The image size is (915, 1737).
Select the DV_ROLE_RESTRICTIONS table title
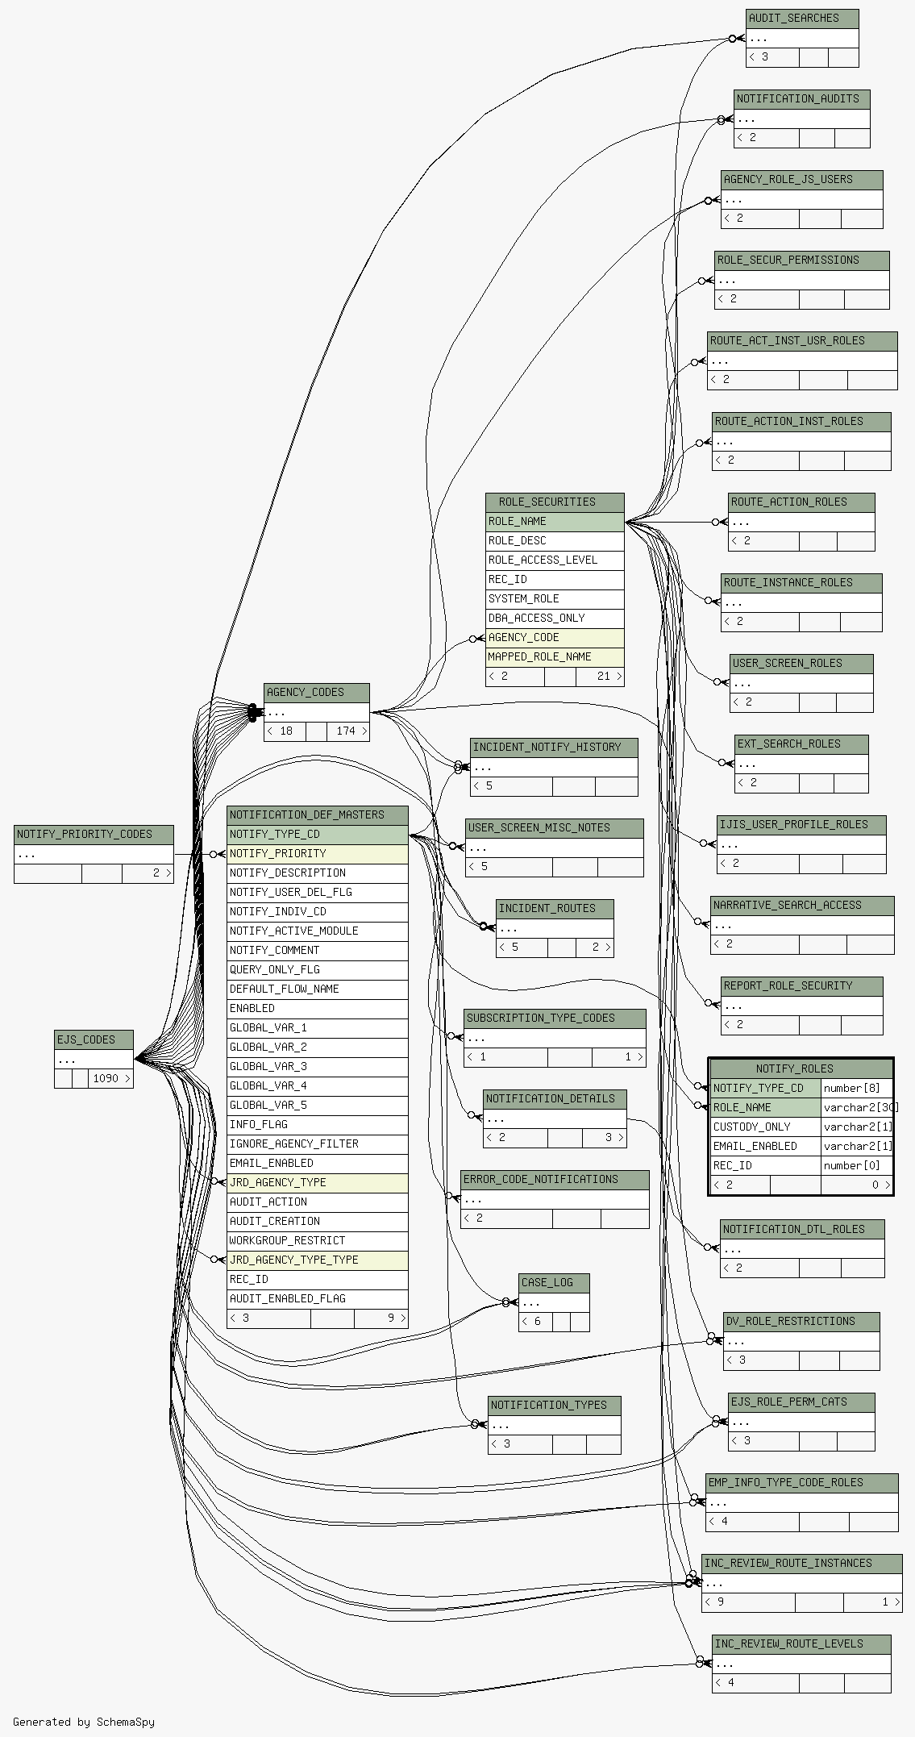(801, 1322)
